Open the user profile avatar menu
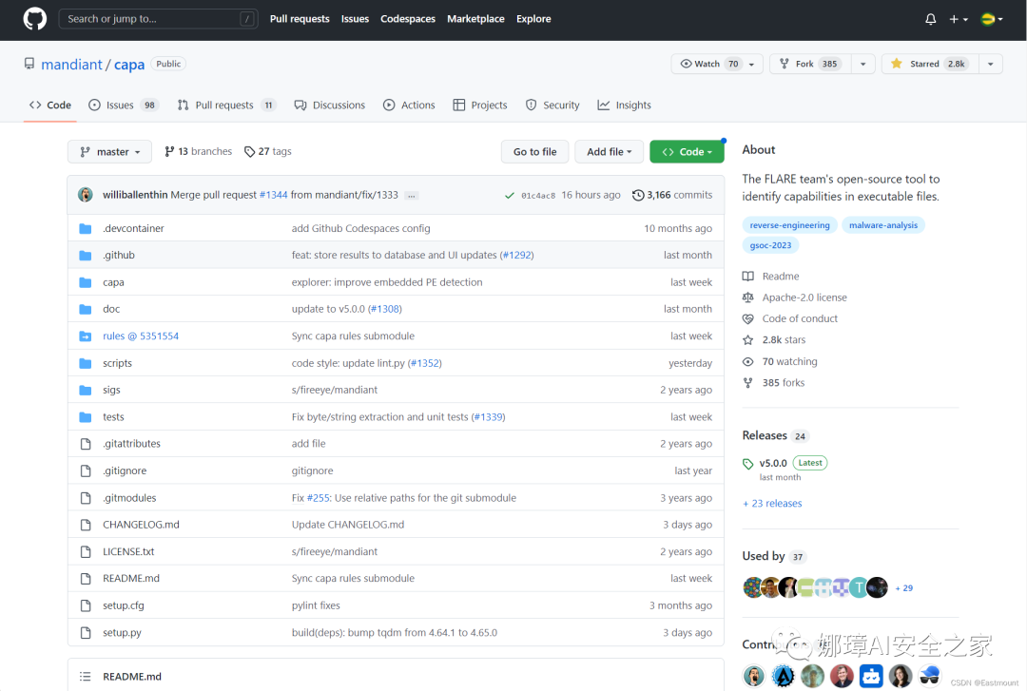 992,19
